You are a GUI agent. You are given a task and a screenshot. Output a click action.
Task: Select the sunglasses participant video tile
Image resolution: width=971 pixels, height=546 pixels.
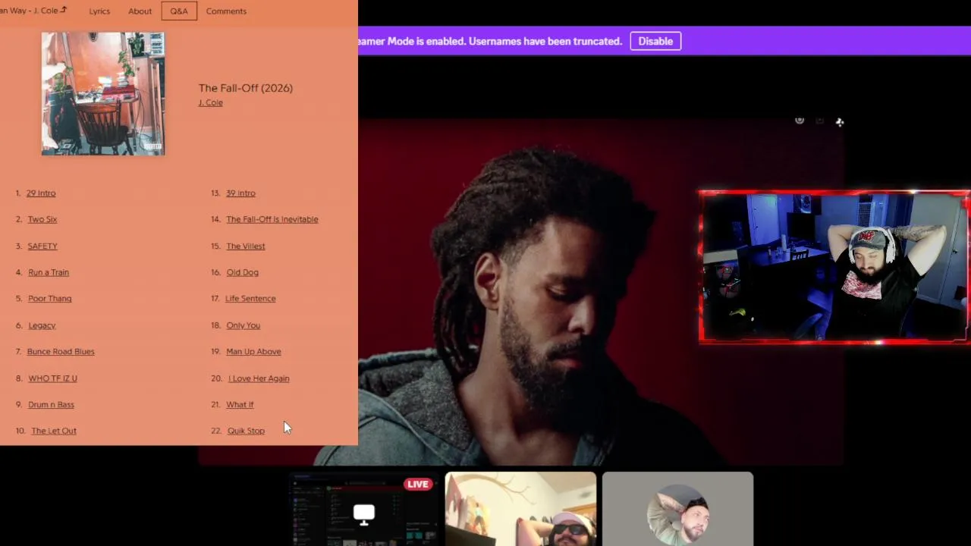520,509
